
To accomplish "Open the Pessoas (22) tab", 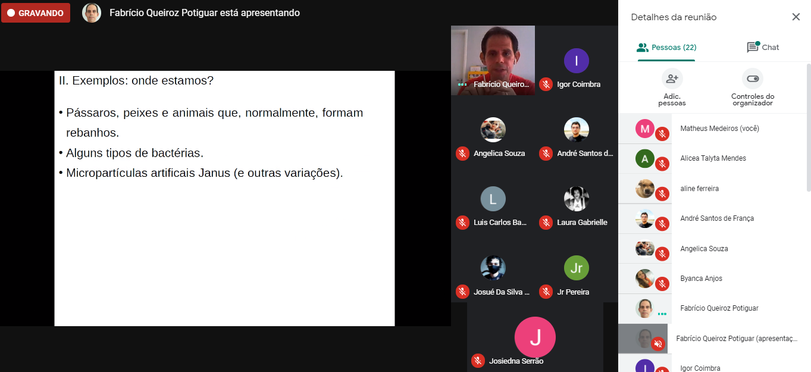I will (666, 47).
